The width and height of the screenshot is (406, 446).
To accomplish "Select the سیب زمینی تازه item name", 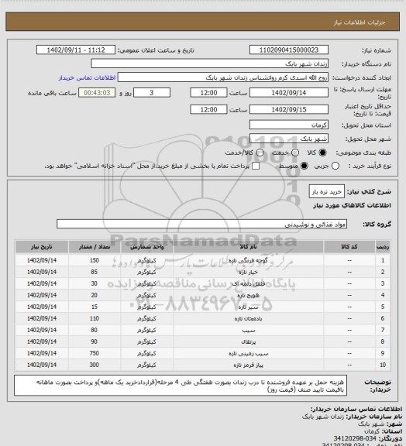I will tap(248, 354).
